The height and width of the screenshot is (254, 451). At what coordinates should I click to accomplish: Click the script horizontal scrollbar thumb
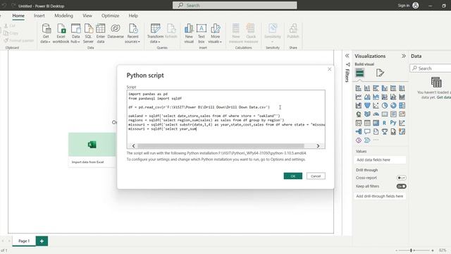tap(221, 146)
